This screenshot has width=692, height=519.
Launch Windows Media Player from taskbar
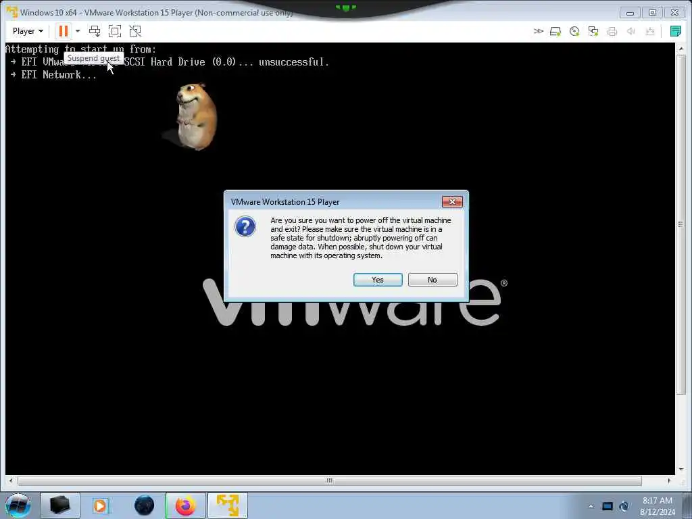tap(101, 505)
